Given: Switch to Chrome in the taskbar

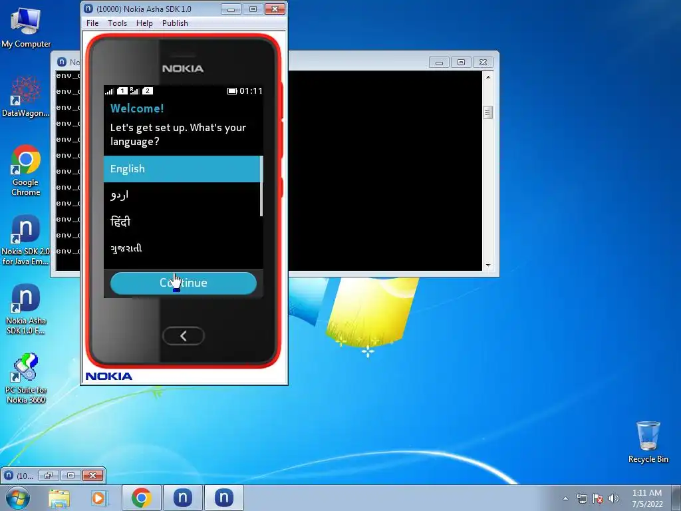Looking at the screenshot, I should [141, 498].
